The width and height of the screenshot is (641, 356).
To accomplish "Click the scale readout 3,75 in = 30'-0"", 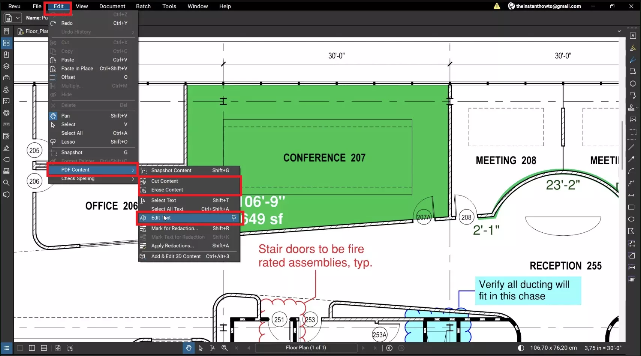I will pyautogui.click(x=603, y=348).
